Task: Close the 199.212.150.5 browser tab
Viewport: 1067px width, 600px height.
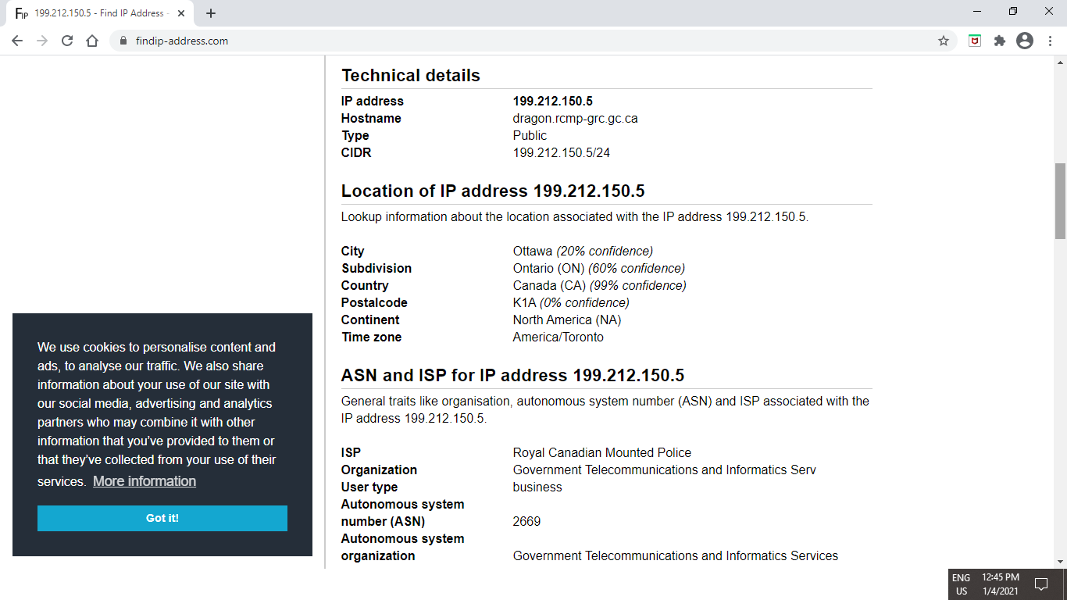Action: pyautogui.click(x=181, y=13)
